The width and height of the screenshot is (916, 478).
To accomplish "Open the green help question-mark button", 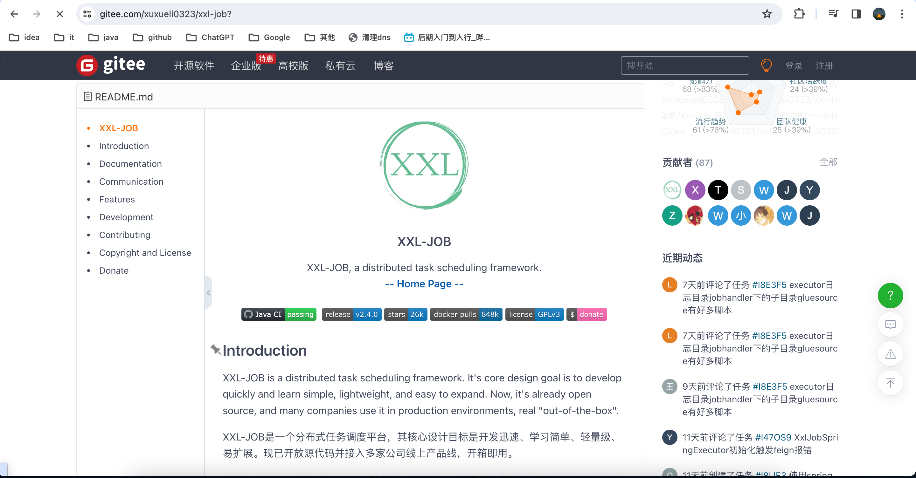I will click(x=891, y=295).
